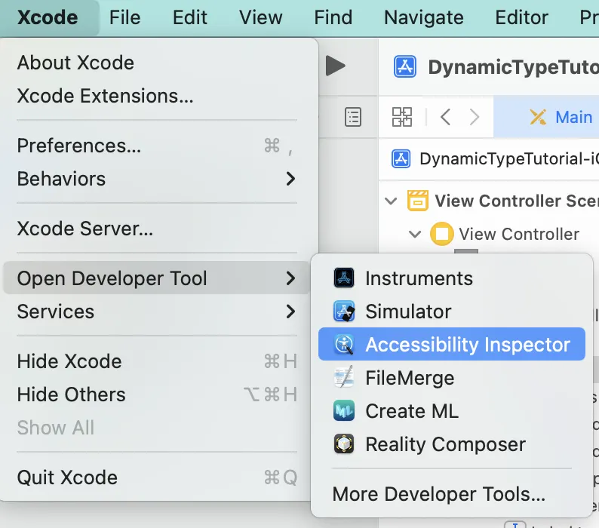
Task: Click the Instruments app icon
Action: point(344,278)
